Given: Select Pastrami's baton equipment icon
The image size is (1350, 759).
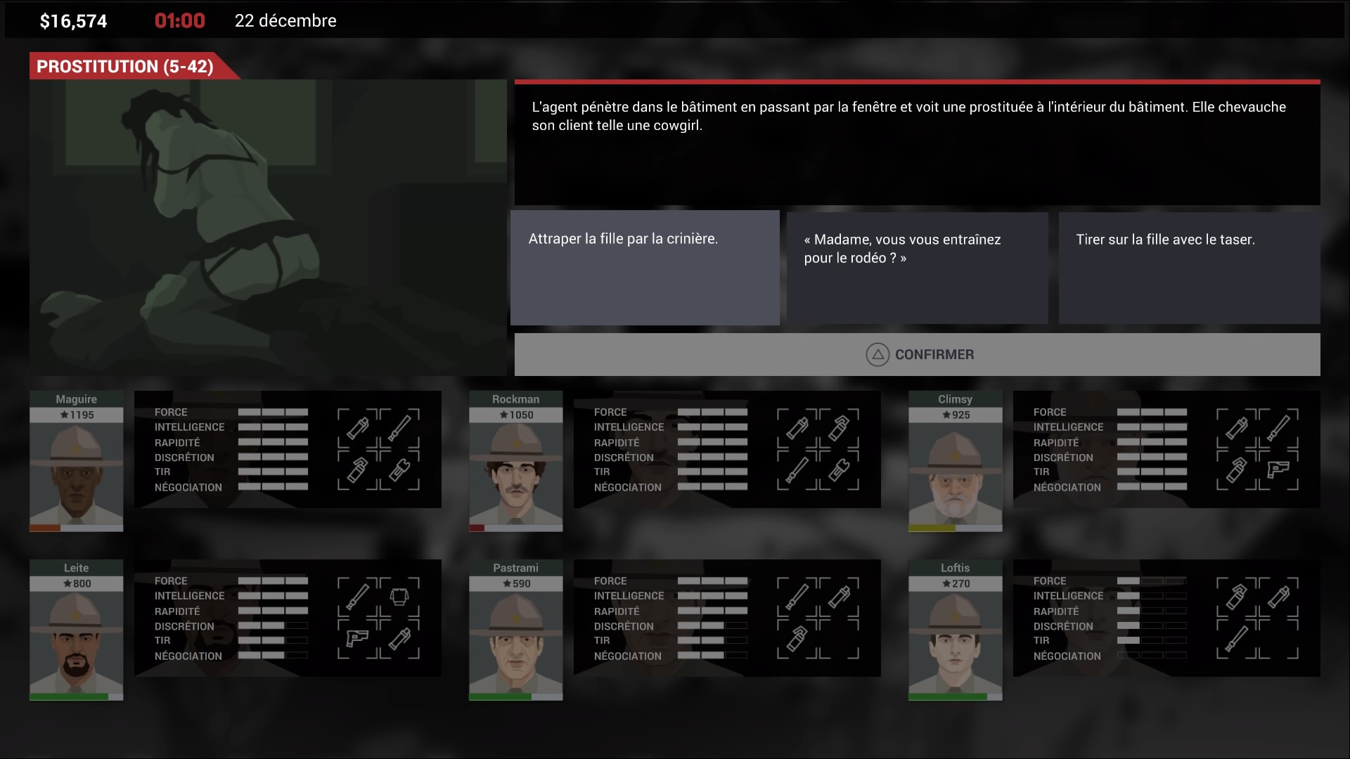Looking at the screenshot, I should [x=797, y=597].
